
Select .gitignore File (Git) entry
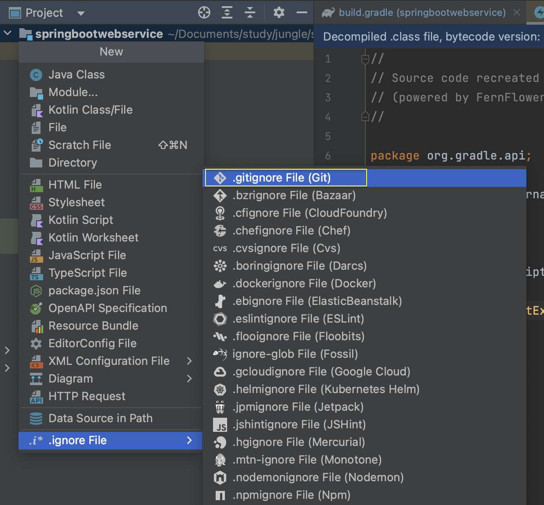point(364,178)
